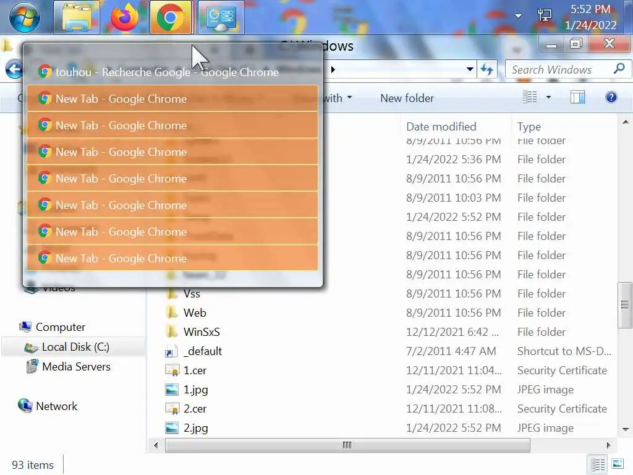Click the network tray icon

click(545, 15)
